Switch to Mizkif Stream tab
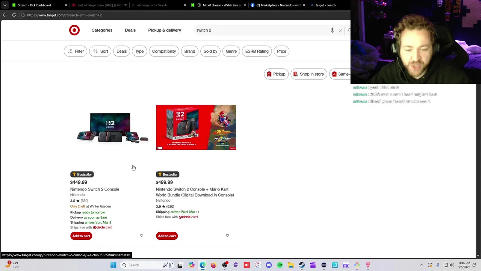The height and width of the screenshot is (271, 481). point(218,5)
